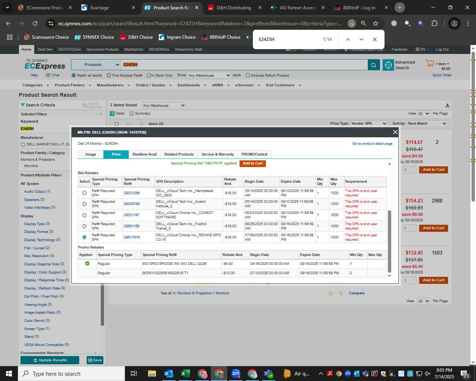This screenshot has width=476, height=381.
Task: Open the Show Any Warehouse stock dropdown
Action: [x=209, y=75]
